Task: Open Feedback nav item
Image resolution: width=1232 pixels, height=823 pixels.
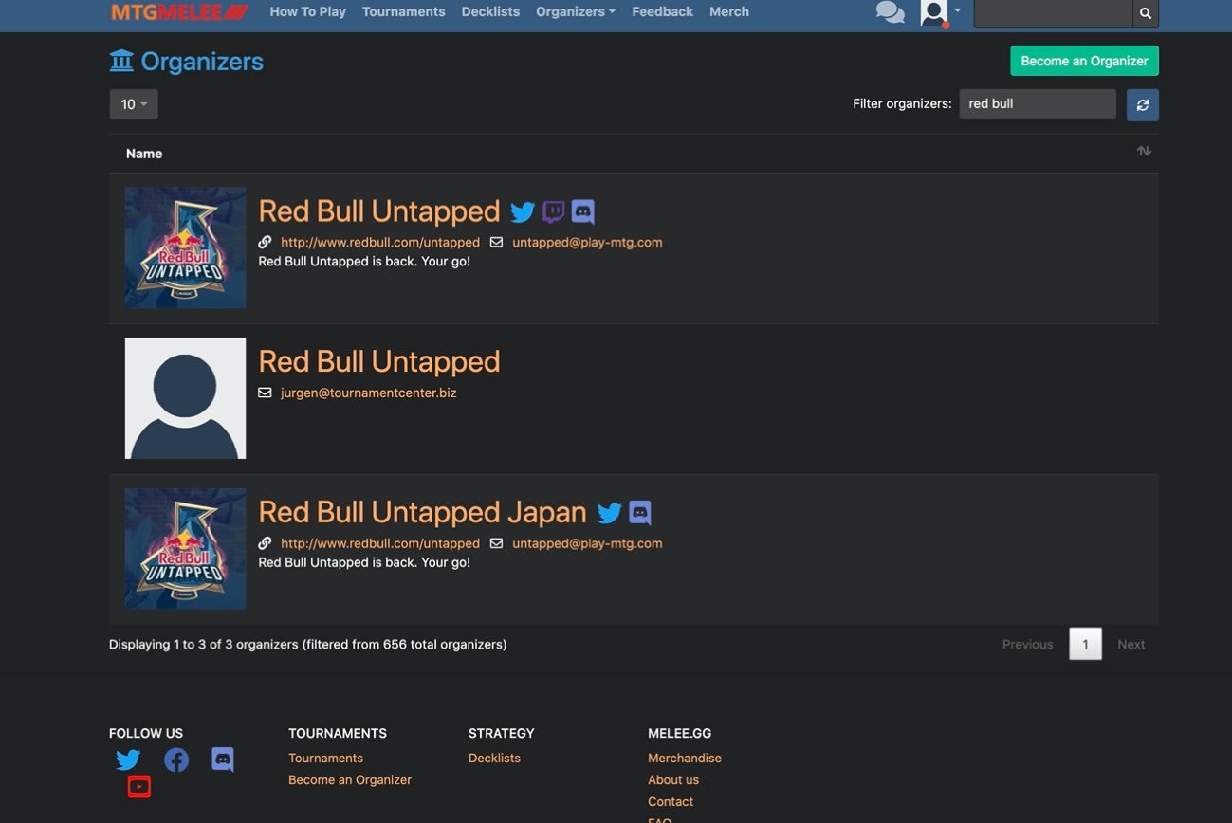Action: (x=663, y=11)
